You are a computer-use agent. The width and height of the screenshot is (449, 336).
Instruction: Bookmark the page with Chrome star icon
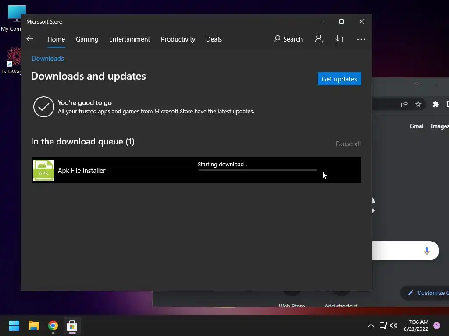pyautogui.click(x=418, y=104)
